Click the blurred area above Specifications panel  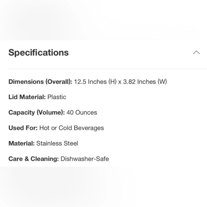(103, 20)
